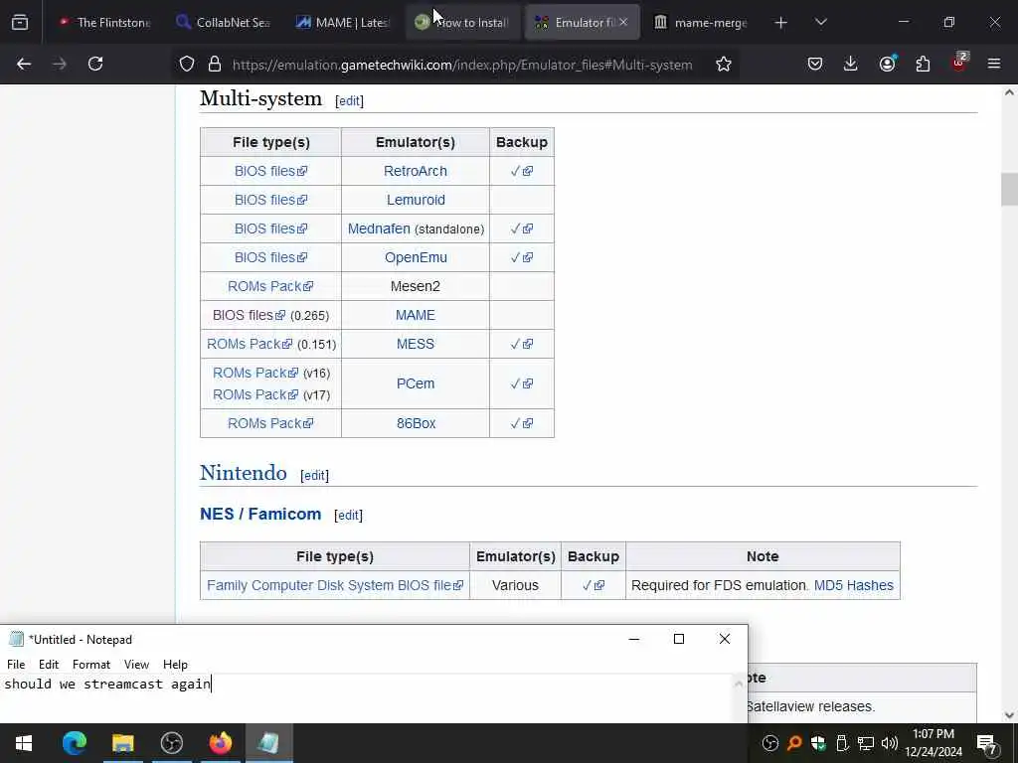Viewport: 1018px width, 763px height.
Task: View site security padlock info
Action: (215, 65)
